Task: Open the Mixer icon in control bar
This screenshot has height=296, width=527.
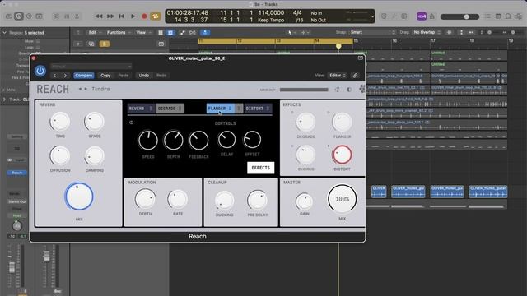Action: click(67, 16)
